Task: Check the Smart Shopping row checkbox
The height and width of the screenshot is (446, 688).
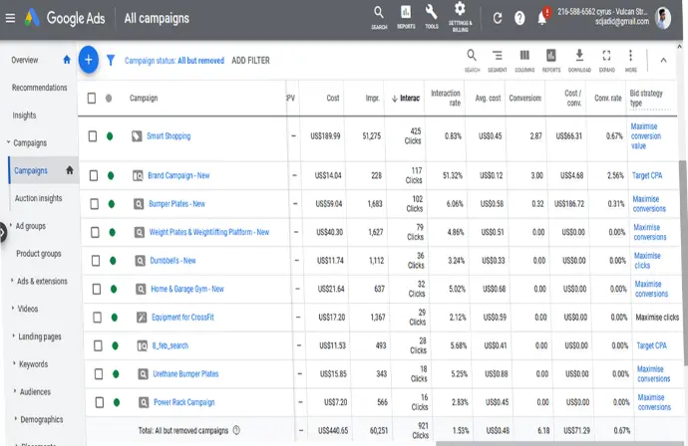Action: pyautogui.click(x=93, y=135)
